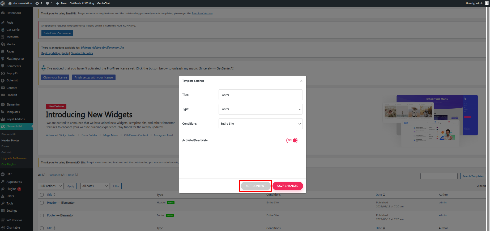Click the Edit Content button
The image size is (490, 231).
pos(255,186)
